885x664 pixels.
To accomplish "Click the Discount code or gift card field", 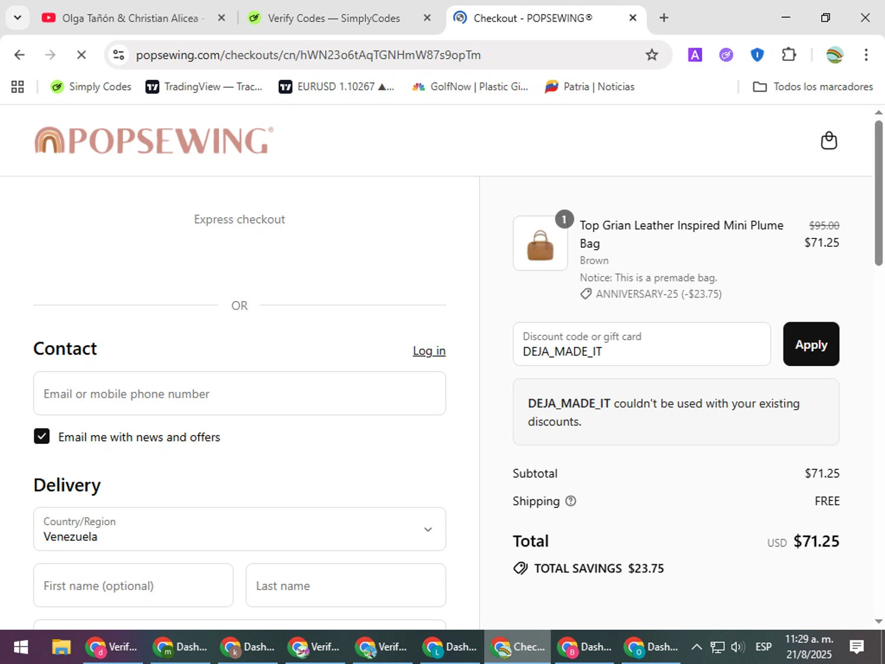I will (x=642, y=344).
